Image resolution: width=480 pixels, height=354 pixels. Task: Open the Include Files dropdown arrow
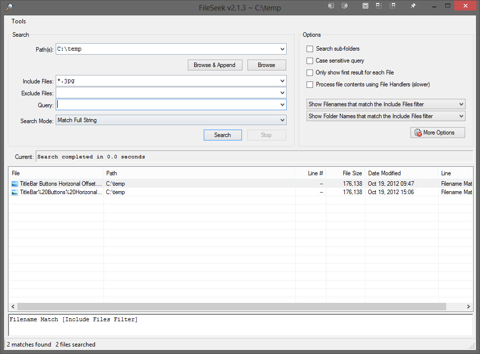(282, 81)
